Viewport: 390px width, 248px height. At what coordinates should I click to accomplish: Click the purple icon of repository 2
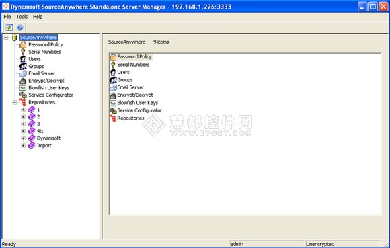click(32, 116)
